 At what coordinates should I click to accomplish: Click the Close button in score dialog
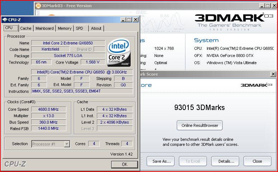(258, 161)
